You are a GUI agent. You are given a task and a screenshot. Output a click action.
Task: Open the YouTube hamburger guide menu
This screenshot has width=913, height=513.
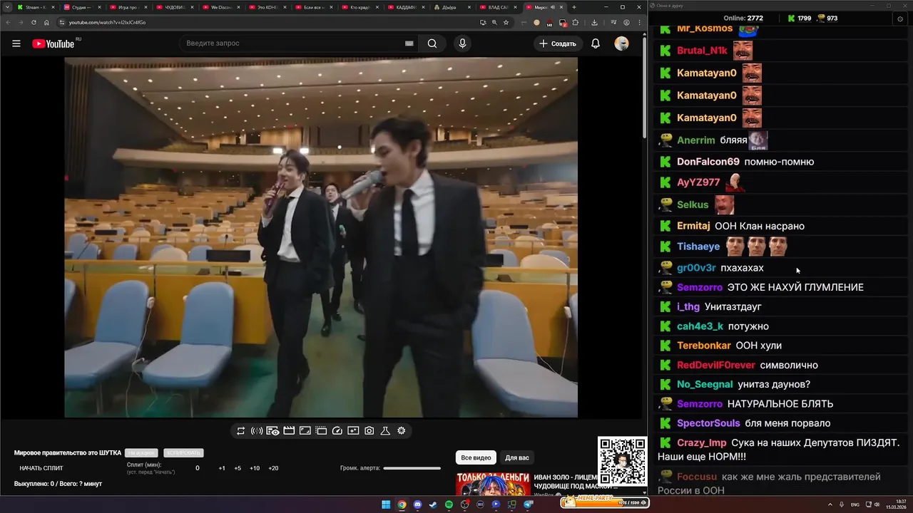coord(16,43)
